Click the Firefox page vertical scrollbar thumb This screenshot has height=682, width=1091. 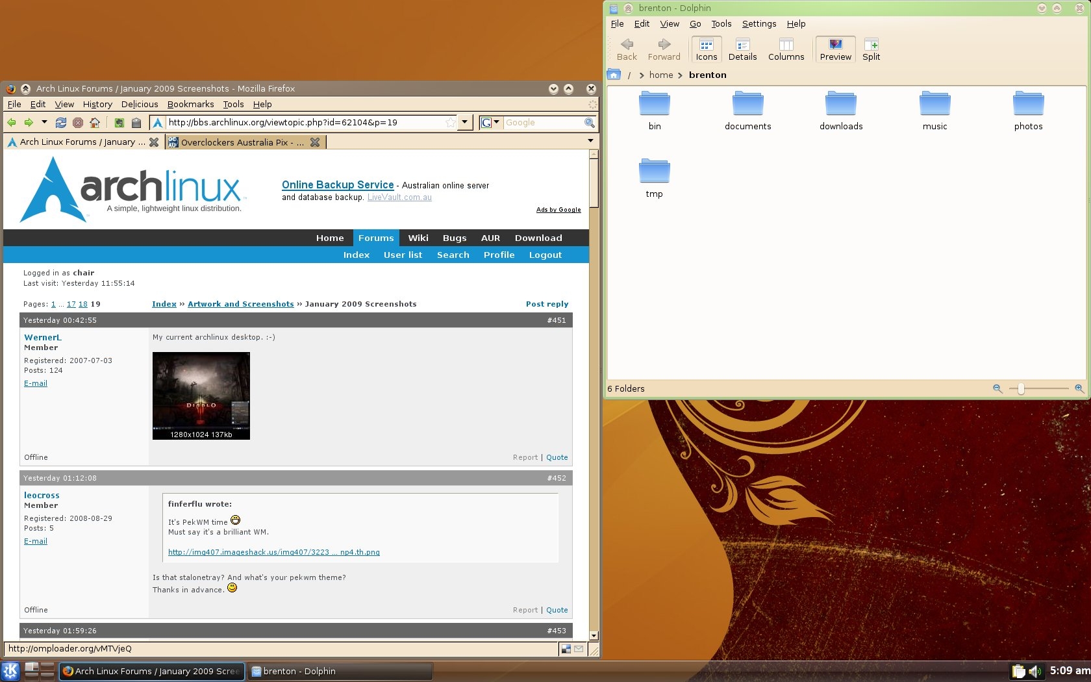[x=594, y=183]
